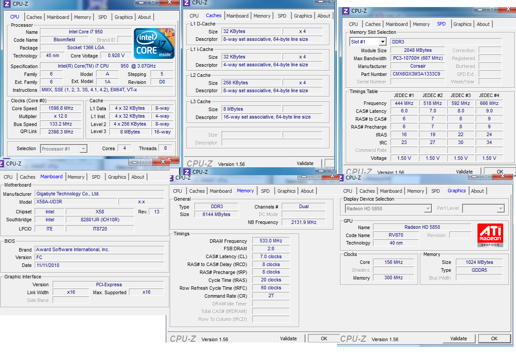This screenshot has width=516, height=353.
Task: Select Caches tab in the Memory Slot Selection window
Action: (x=373, y=25)
